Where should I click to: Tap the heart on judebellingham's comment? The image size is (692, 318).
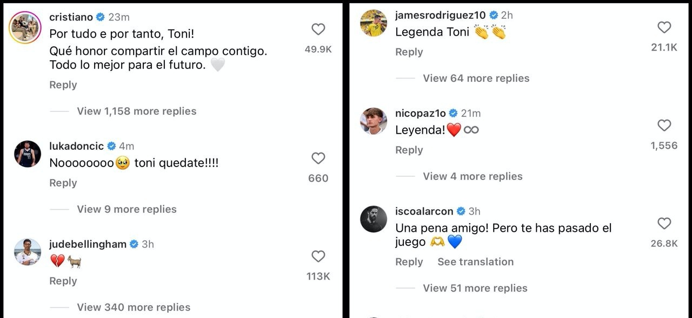tap(318, 257)
